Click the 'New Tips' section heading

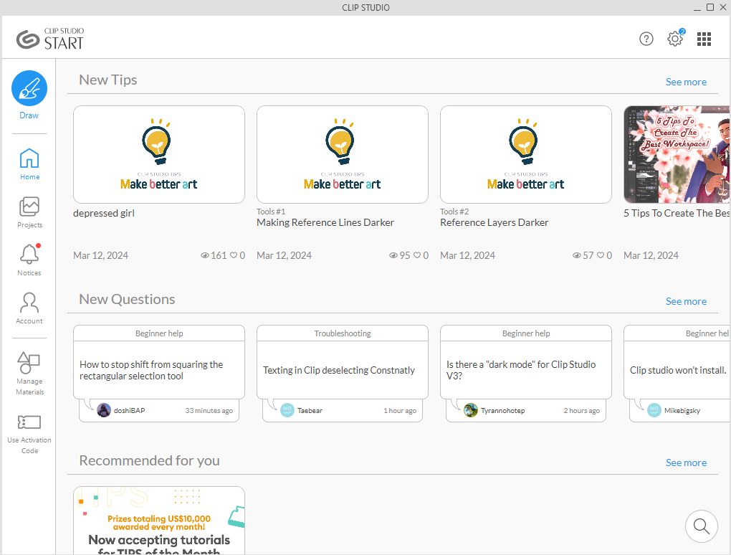[108, 80]
